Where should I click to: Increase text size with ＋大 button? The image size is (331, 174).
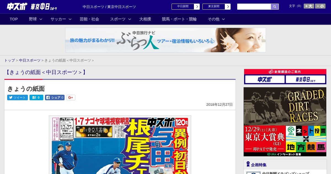[309, 6]
